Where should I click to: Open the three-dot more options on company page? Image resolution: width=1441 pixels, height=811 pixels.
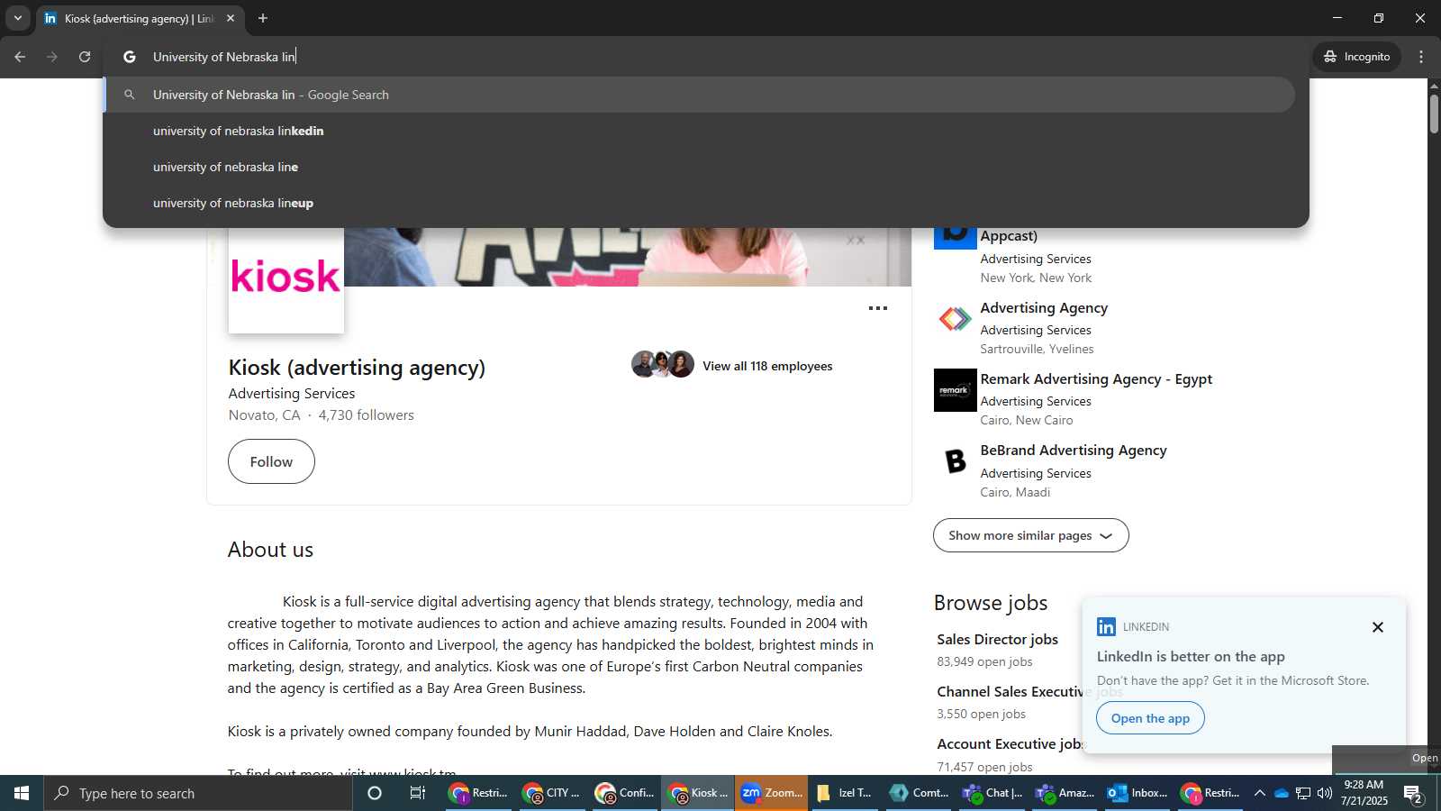(878, 308)
